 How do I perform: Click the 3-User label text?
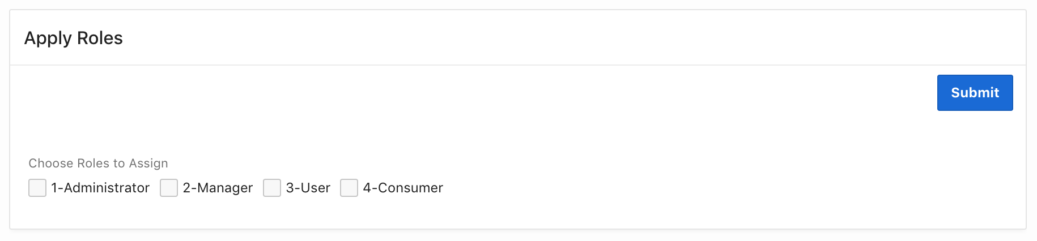tap(308, 188)
